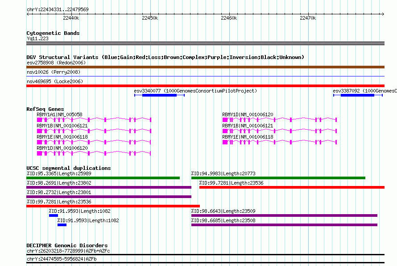Click the Yq11.223 band label
Image resolution: width=397 pixels, height=266 pixels.
[x=37, y=38]
